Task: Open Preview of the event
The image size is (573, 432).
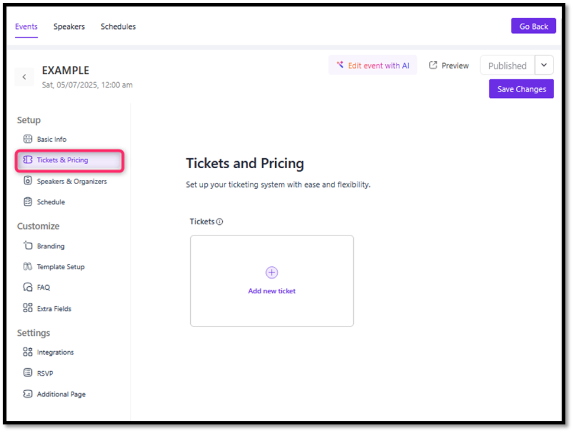Action: coord(449,66)
